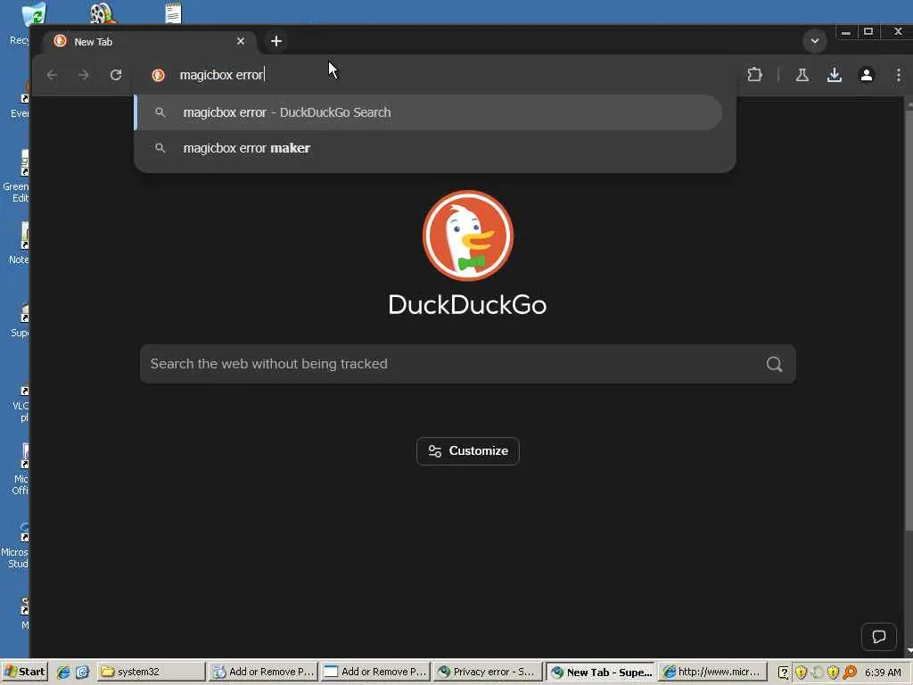Expand the tab search chevron
Viewport: 913px width, 685px height.
(815, 41)
